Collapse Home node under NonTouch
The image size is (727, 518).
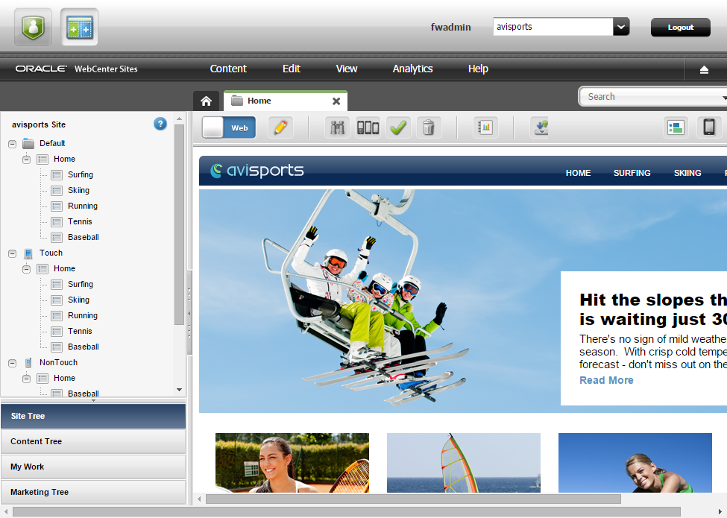point(26,379)
